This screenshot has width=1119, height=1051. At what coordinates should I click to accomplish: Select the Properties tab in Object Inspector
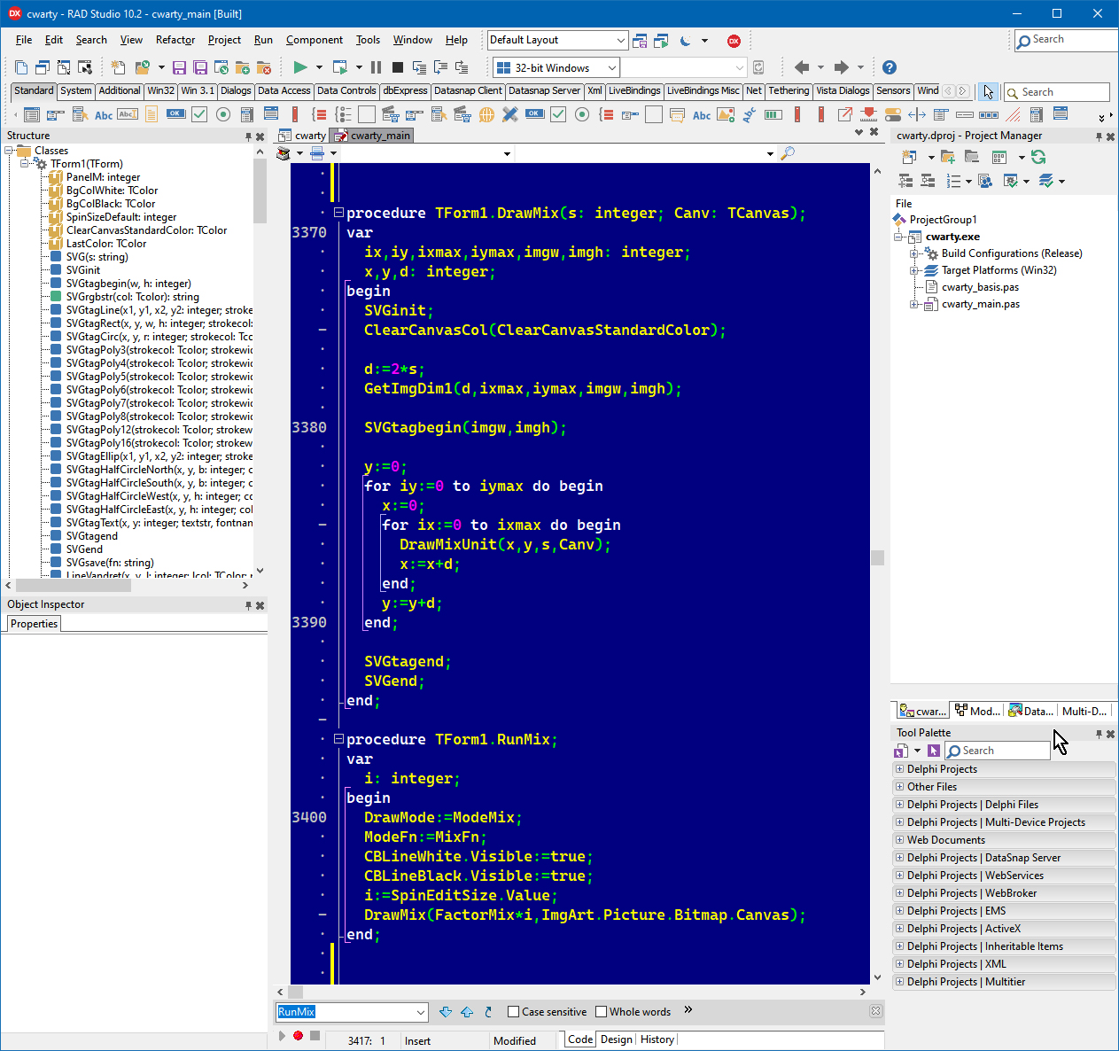pos(35,624)
